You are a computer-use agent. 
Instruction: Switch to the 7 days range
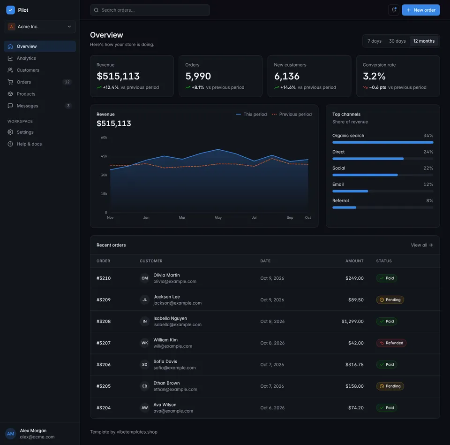(x=374, y=41)
